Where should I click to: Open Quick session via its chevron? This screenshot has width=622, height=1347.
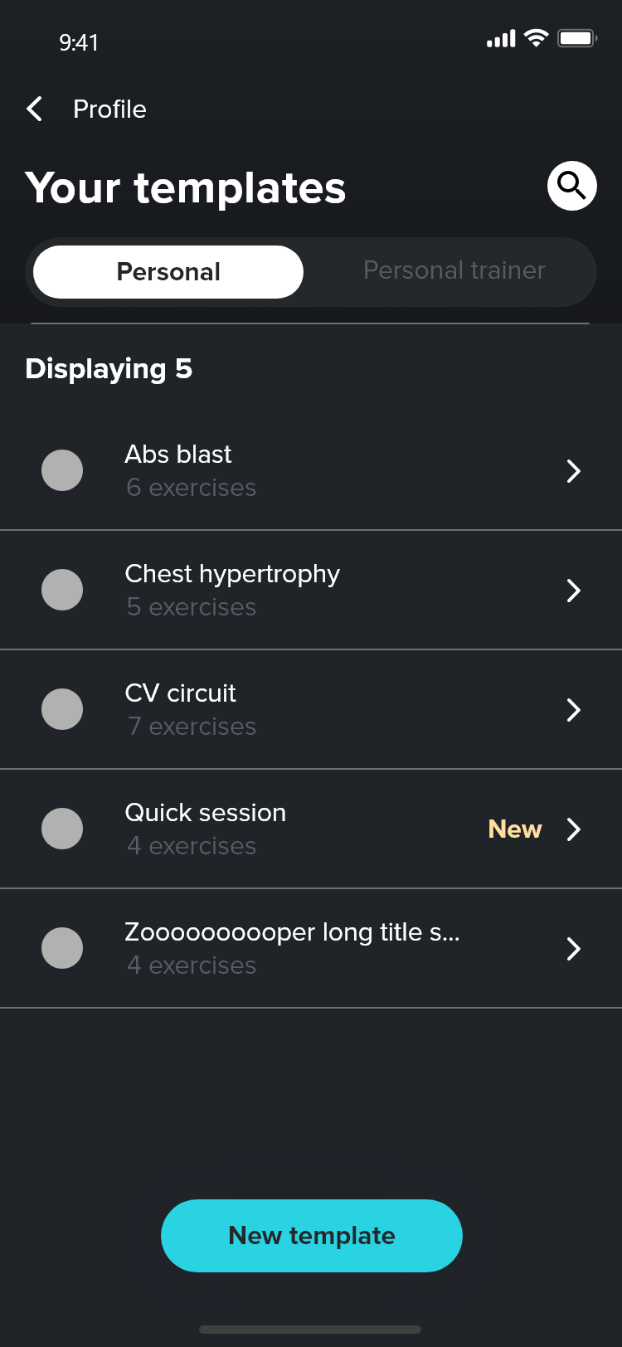(x=573, y=829)
